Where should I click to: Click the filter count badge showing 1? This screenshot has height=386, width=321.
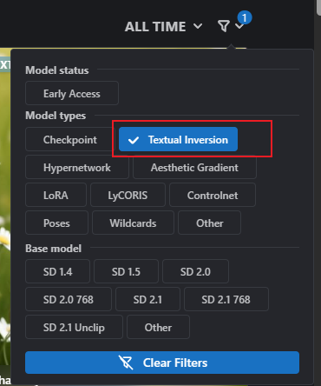coord(245,17)
